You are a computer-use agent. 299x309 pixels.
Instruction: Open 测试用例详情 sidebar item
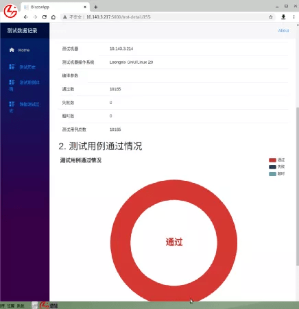[24, 86]
